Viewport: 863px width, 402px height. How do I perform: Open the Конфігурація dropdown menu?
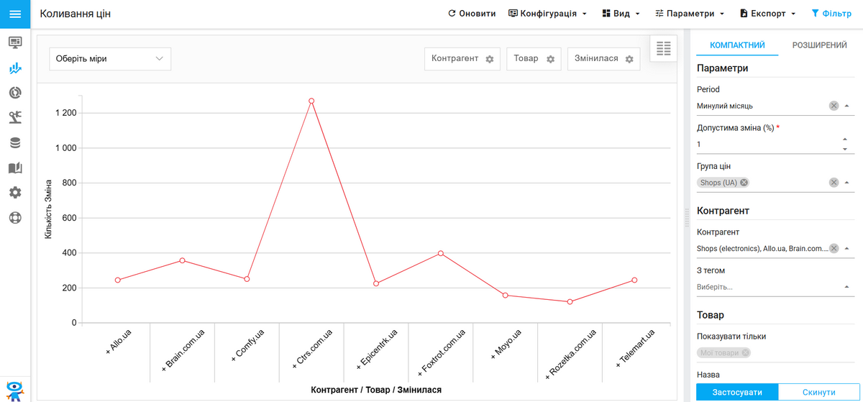pos(547,14)
